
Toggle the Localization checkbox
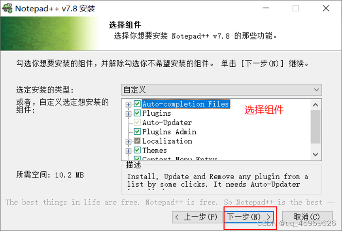137,141
